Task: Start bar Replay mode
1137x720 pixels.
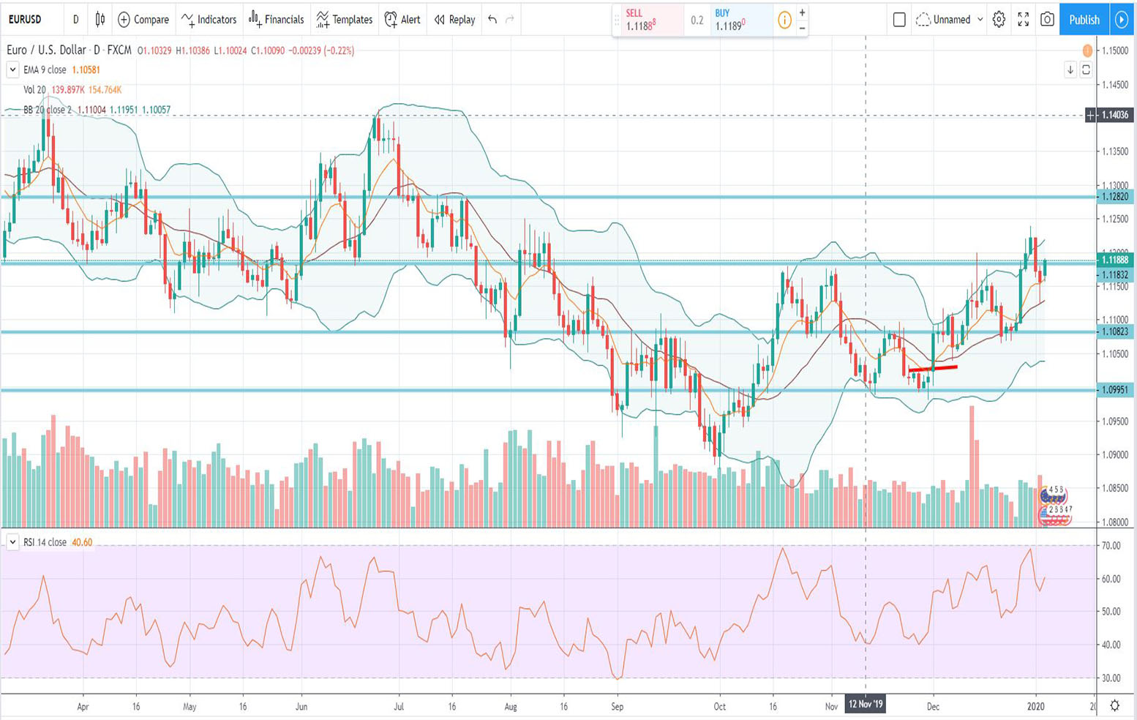Action: (454, 20)
